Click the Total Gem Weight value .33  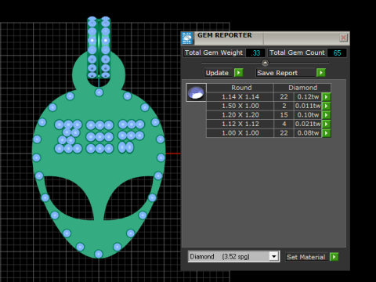[255, 52]
